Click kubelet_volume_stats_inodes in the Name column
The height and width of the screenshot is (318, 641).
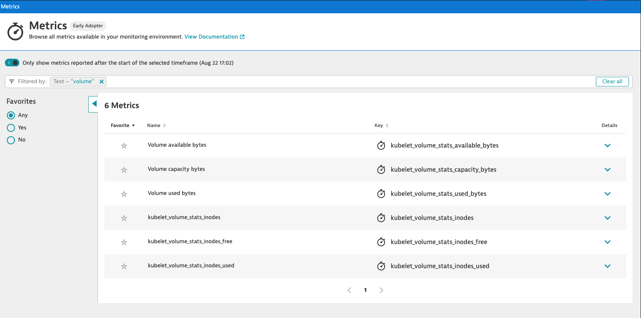(184, 217)
